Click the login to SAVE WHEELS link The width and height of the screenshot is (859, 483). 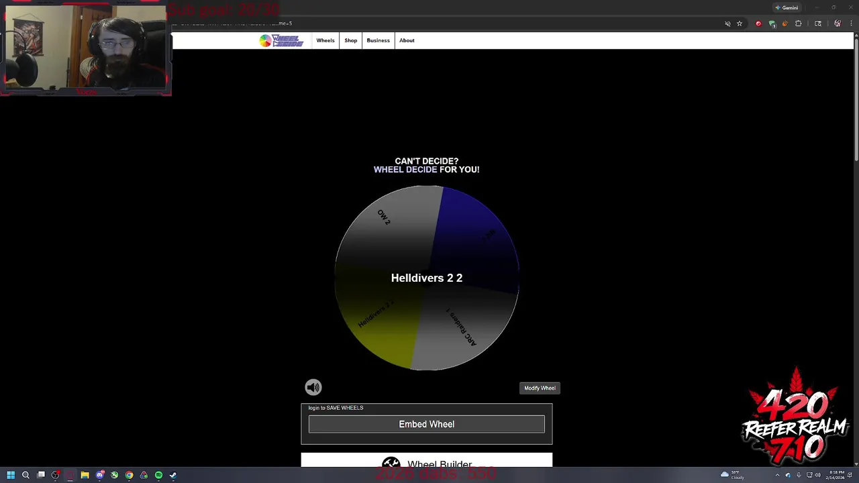pos(336,408)
